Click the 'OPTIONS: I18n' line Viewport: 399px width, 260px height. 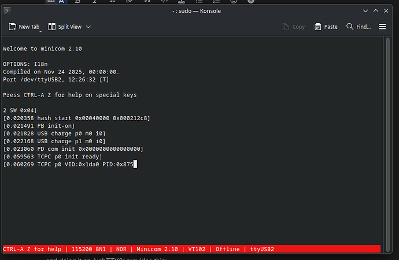click(25, 64)
